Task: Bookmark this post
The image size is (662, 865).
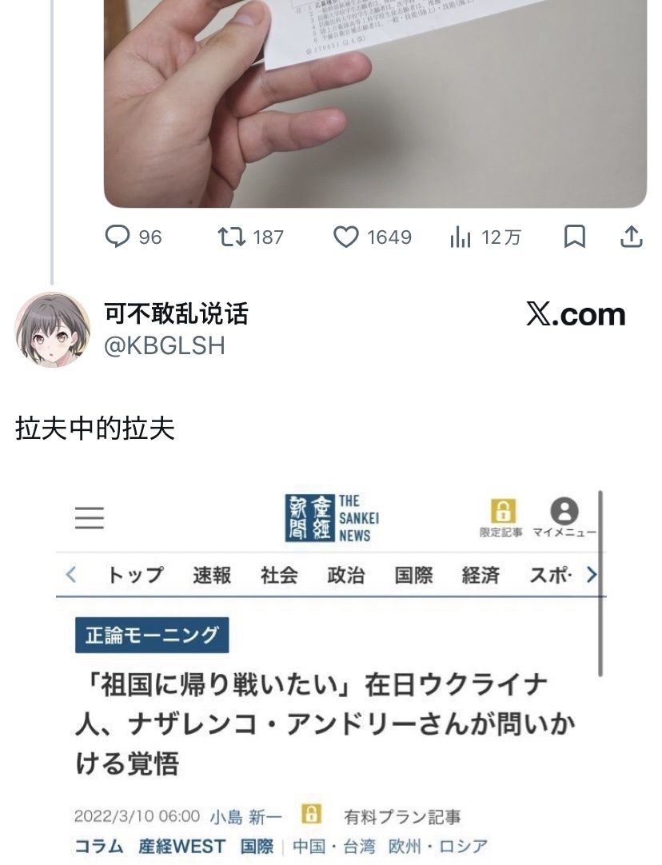Action: (x=574, y=237)
